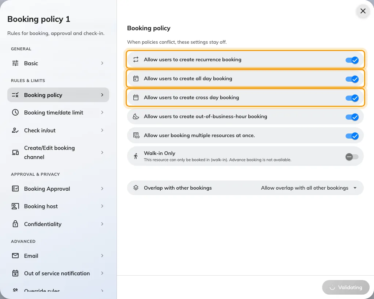The image size is (374, 299).
Task: Open the Booking host section
Action: 58,206
